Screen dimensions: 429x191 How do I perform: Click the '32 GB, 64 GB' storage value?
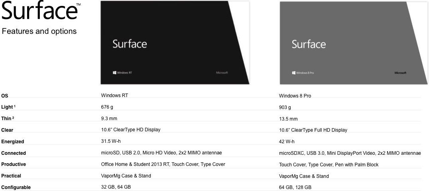(x=116, y=187)
